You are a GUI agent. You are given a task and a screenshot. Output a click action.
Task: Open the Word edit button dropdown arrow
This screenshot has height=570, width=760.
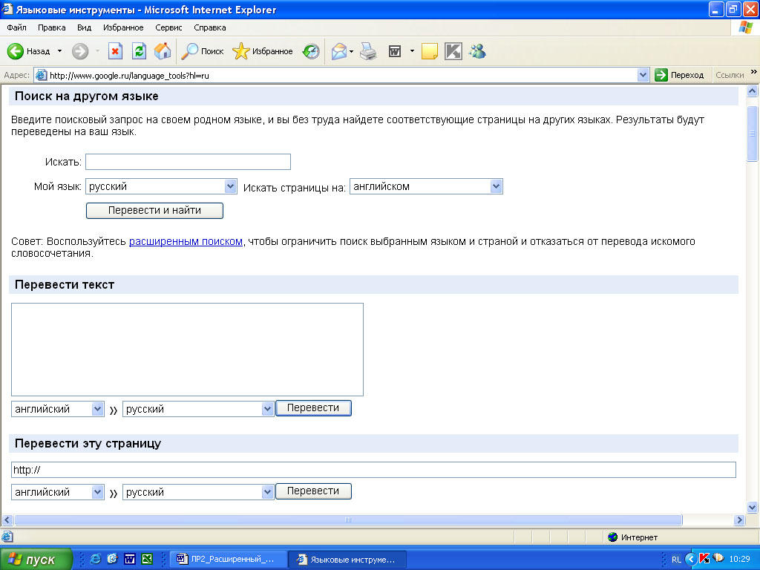(x=412, y=51)
